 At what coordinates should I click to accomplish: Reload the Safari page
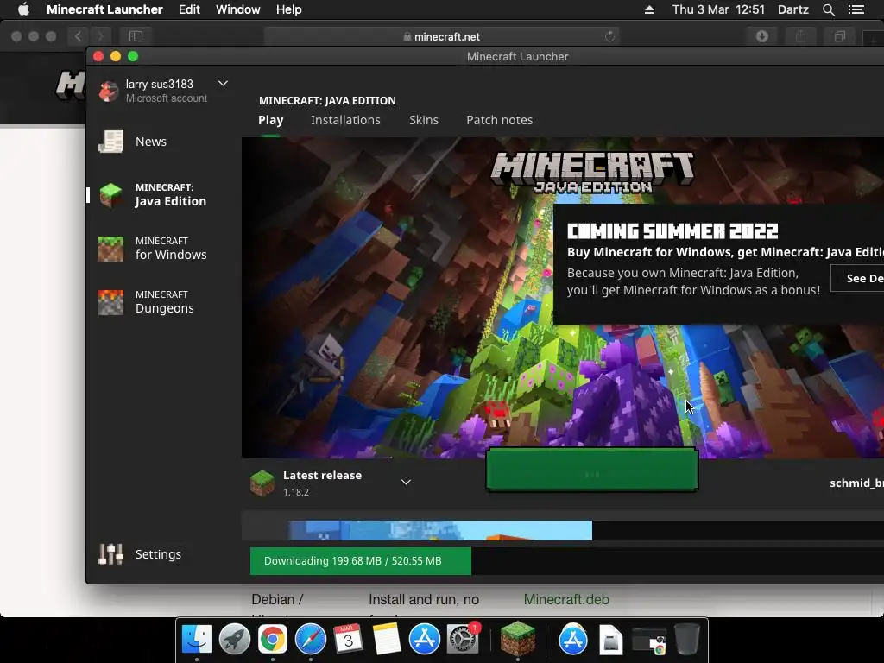click(610, 36)
